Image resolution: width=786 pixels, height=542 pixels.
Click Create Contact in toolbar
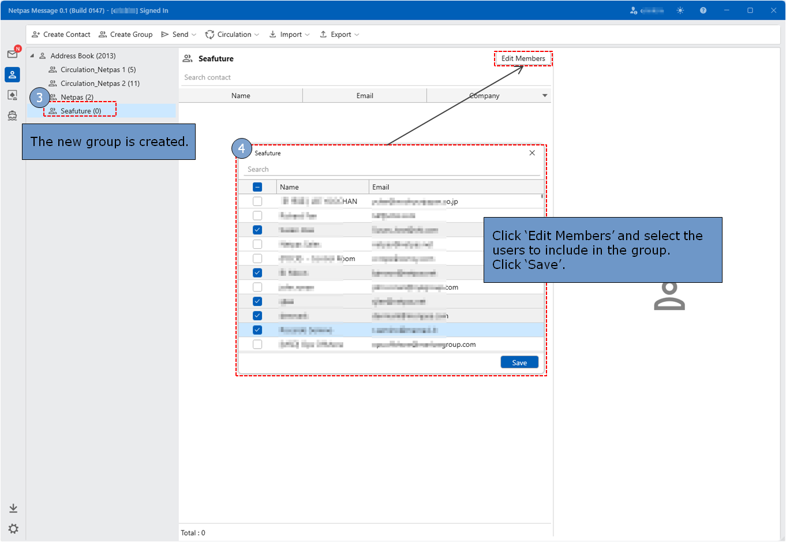(61, 35)
